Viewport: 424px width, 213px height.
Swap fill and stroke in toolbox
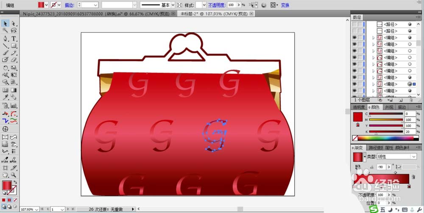pos(15,183)
